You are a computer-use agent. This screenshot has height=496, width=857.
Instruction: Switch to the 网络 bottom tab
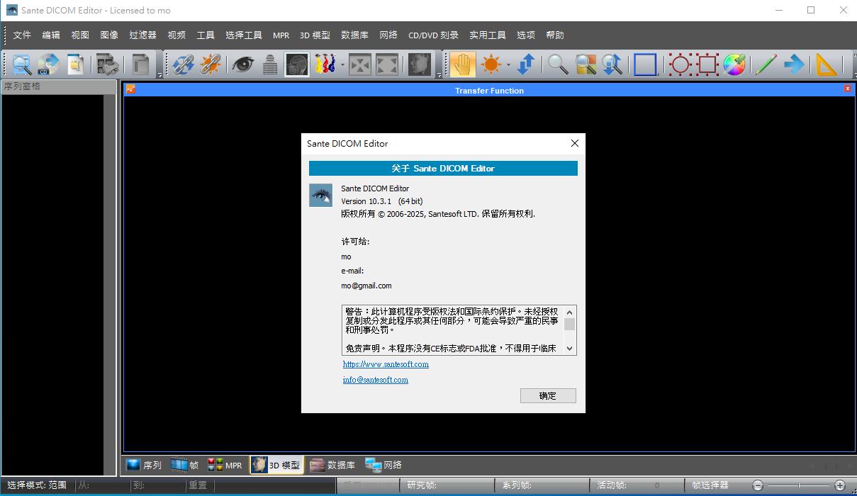pyautogui.click(x=383, y=465)
